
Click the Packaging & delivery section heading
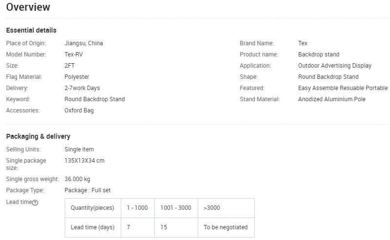(38, 136)
